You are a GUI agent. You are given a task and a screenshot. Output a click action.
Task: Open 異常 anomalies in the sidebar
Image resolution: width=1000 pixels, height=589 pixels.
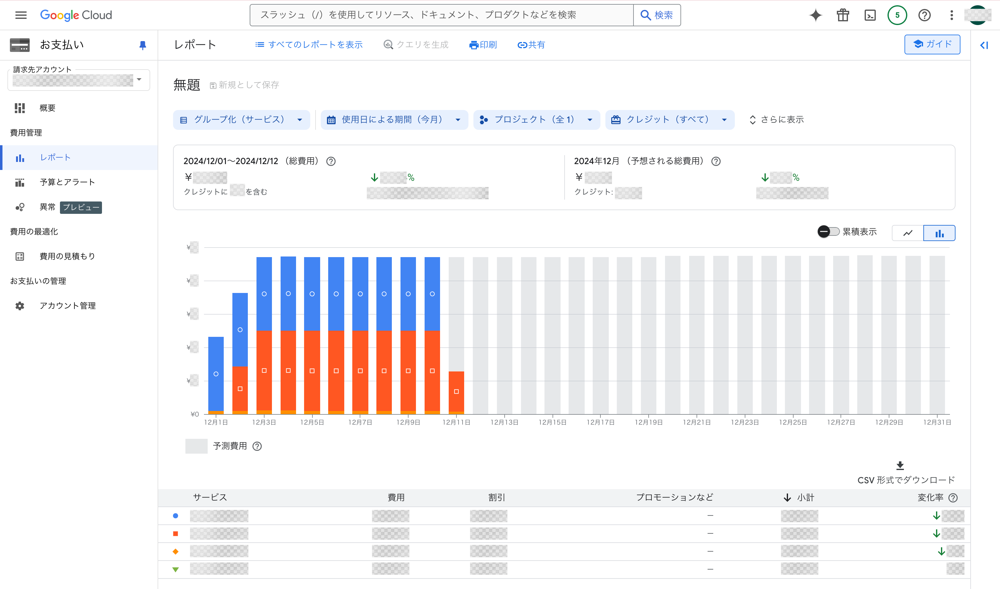point(78,207)
